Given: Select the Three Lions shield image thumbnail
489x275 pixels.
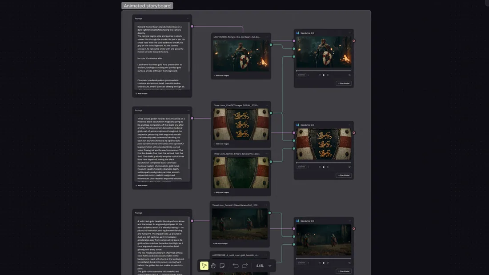Looking at the screenshot, I should point(241,124).
